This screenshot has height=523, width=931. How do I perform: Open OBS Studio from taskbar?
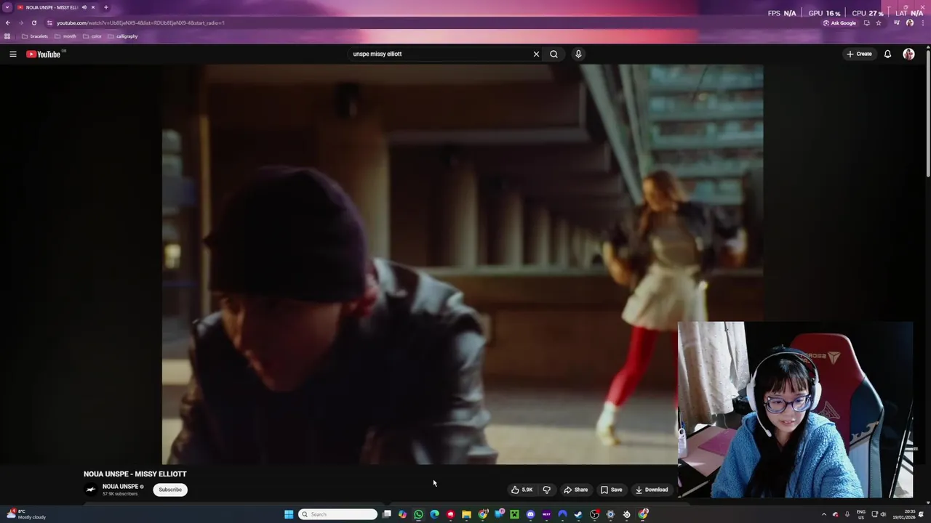(594, 514)
